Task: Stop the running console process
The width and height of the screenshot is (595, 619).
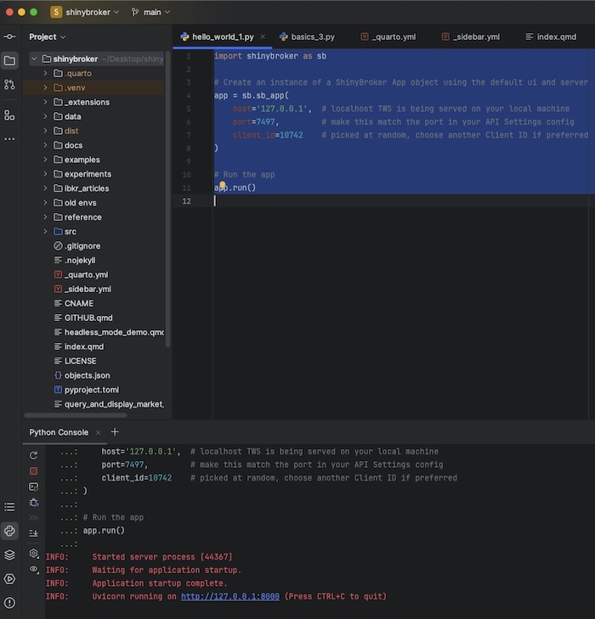Action: [34, 471]
